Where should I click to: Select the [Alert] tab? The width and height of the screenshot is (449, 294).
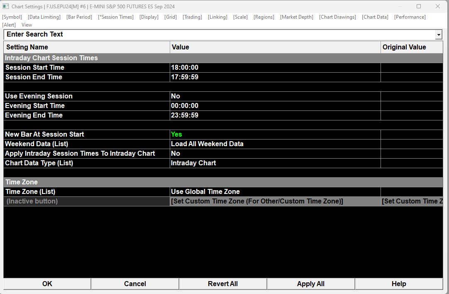9,25
